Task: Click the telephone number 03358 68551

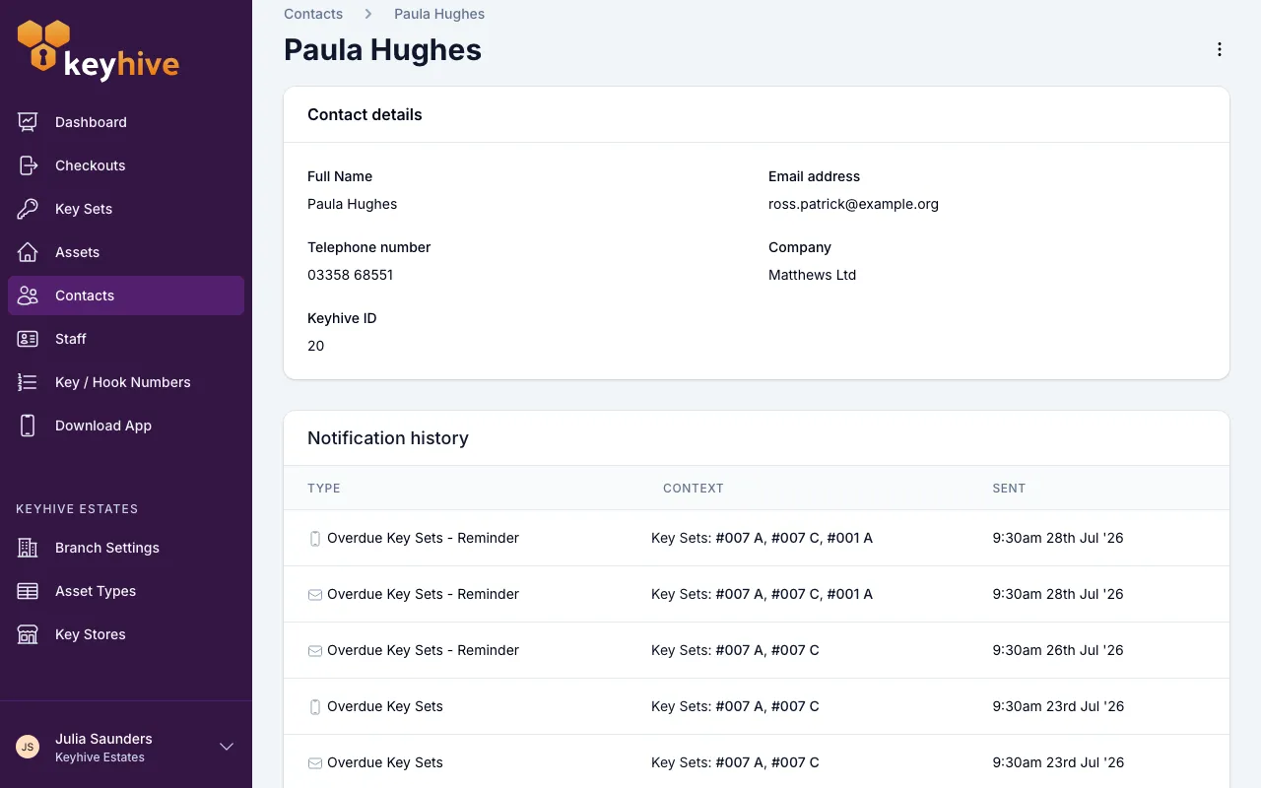Action: 350,275
